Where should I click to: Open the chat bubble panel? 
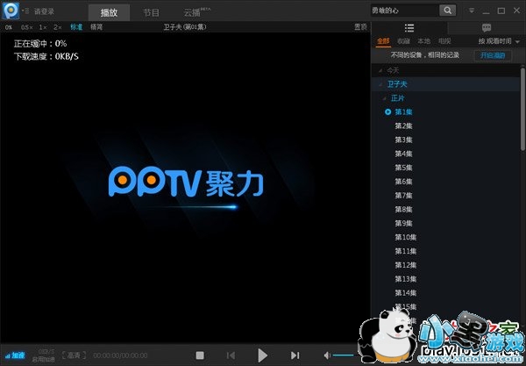pos(487,28)
